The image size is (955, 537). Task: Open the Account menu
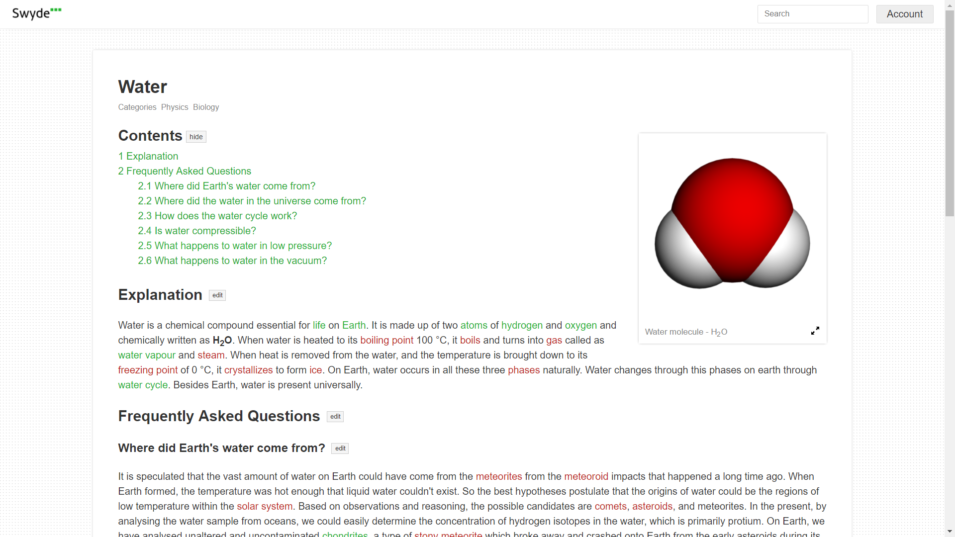(x=904, y=14)
